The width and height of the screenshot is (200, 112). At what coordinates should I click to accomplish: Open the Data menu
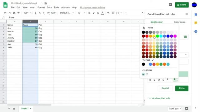pos(49,7)
